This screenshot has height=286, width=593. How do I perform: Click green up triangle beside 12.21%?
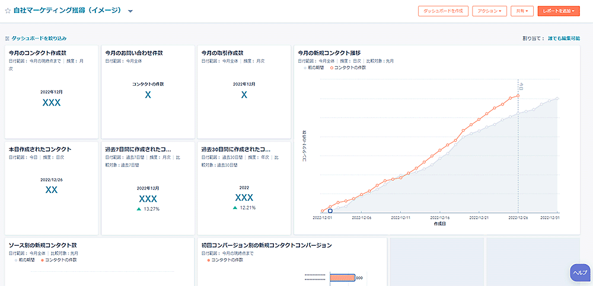pos(235,208)
